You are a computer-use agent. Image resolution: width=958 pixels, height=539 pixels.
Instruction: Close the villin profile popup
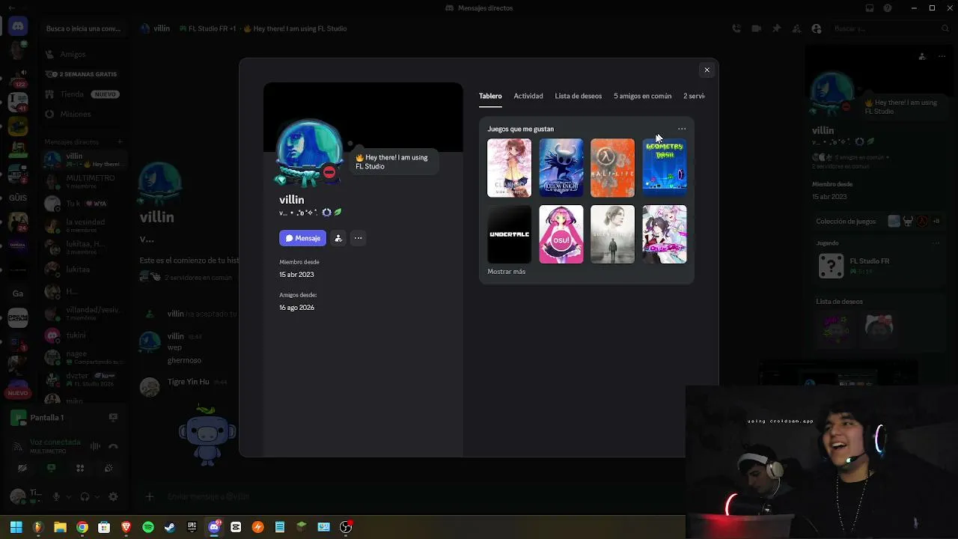point(707,70)
